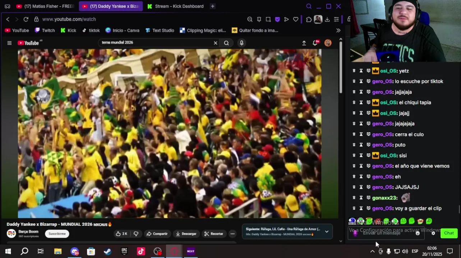Open the YouTube hamburger guide menu
The image size is (461, 258).
(x=9, y=43)
